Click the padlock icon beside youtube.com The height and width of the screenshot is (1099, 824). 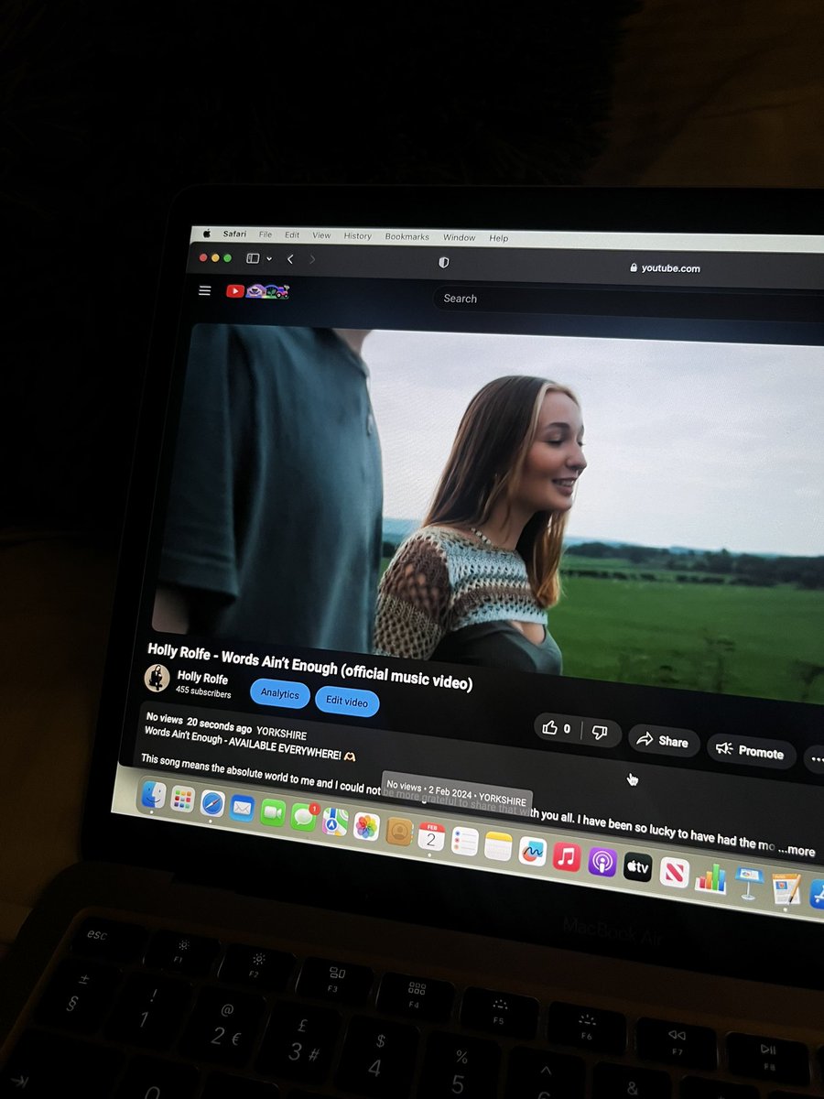633,267
